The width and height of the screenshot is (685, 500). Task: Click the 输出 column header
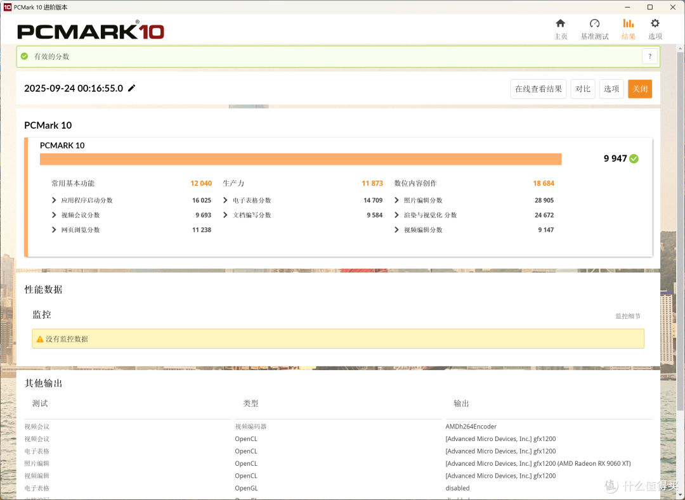(x=461, y=404)
